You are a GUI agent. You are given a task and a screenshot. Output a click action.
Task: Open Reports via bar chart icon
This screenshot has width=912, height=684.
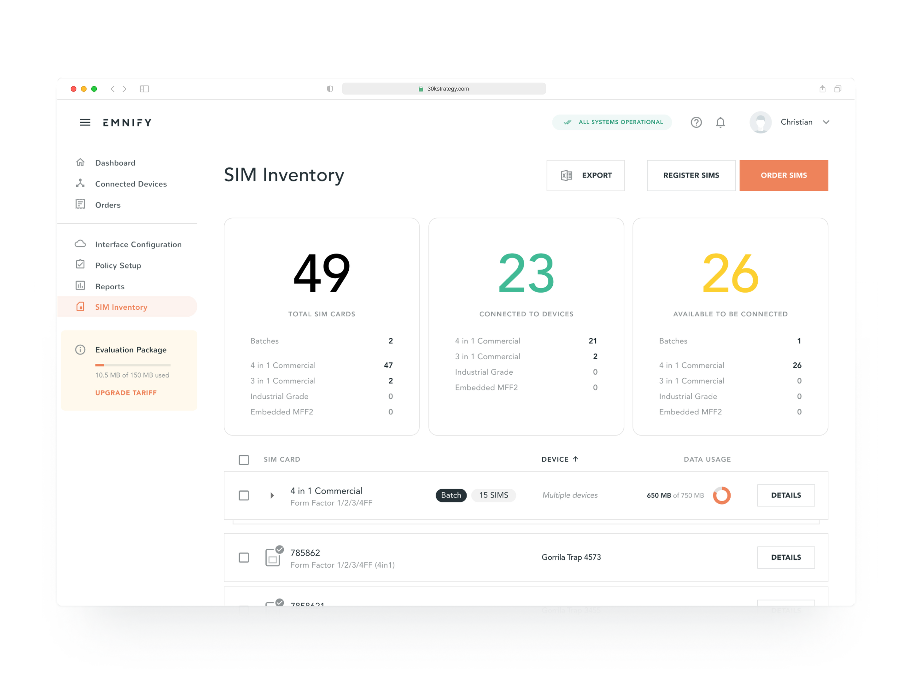pos(81,286)
